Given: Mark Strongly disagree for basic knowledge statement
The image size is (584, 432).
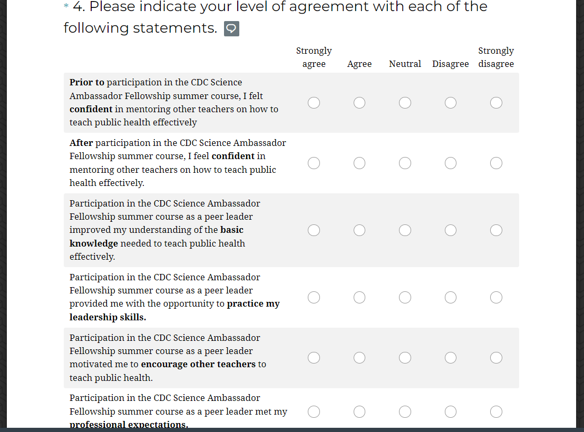Looking at the screenshot, I should pyautogui.click(x=496, y=230).
